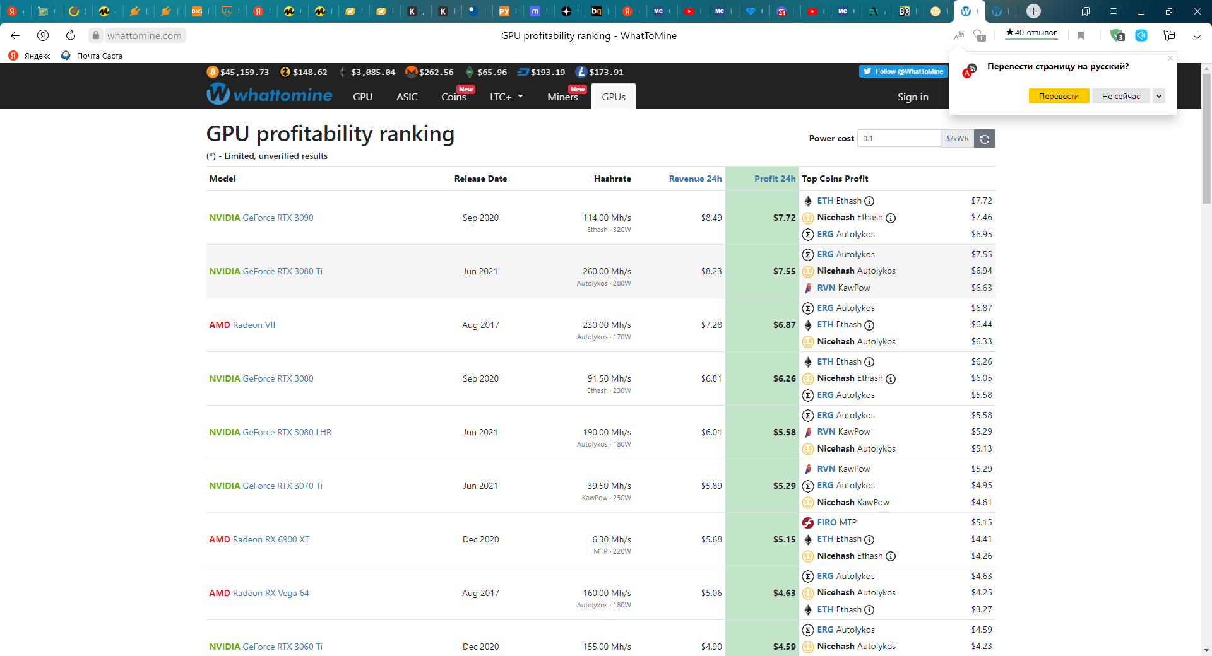1212x656 pixels.
Task: Click the yellow Перевести button
Action: (x=1059, y=96)
